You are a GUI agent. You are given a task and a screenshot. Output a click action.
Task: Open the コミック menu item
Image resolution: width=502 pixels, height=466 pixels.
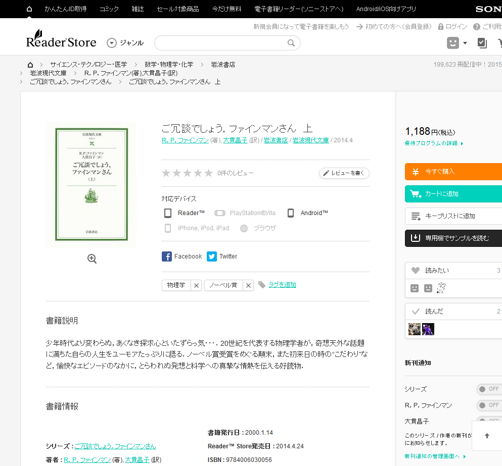[x=109, y=9]
